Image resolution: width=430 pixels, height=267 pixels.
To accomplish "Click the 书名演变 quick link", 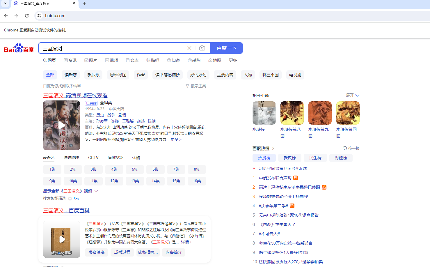I will click(x=97, y=252).
